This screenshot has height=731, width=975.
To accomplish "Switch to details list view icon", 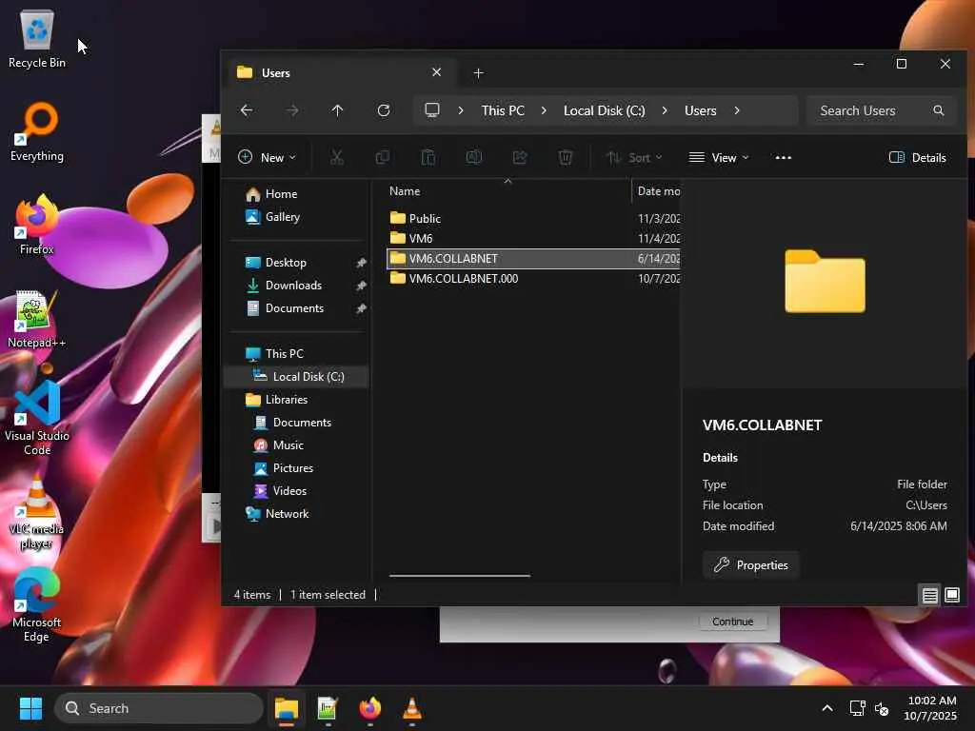I will point(929,596).
